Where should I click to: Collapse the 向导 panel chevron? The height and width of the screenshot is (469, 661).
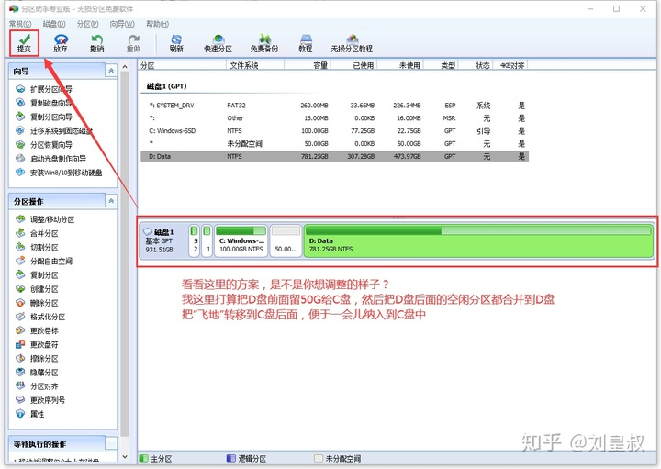pyautogui.click(x=111, y=71)
